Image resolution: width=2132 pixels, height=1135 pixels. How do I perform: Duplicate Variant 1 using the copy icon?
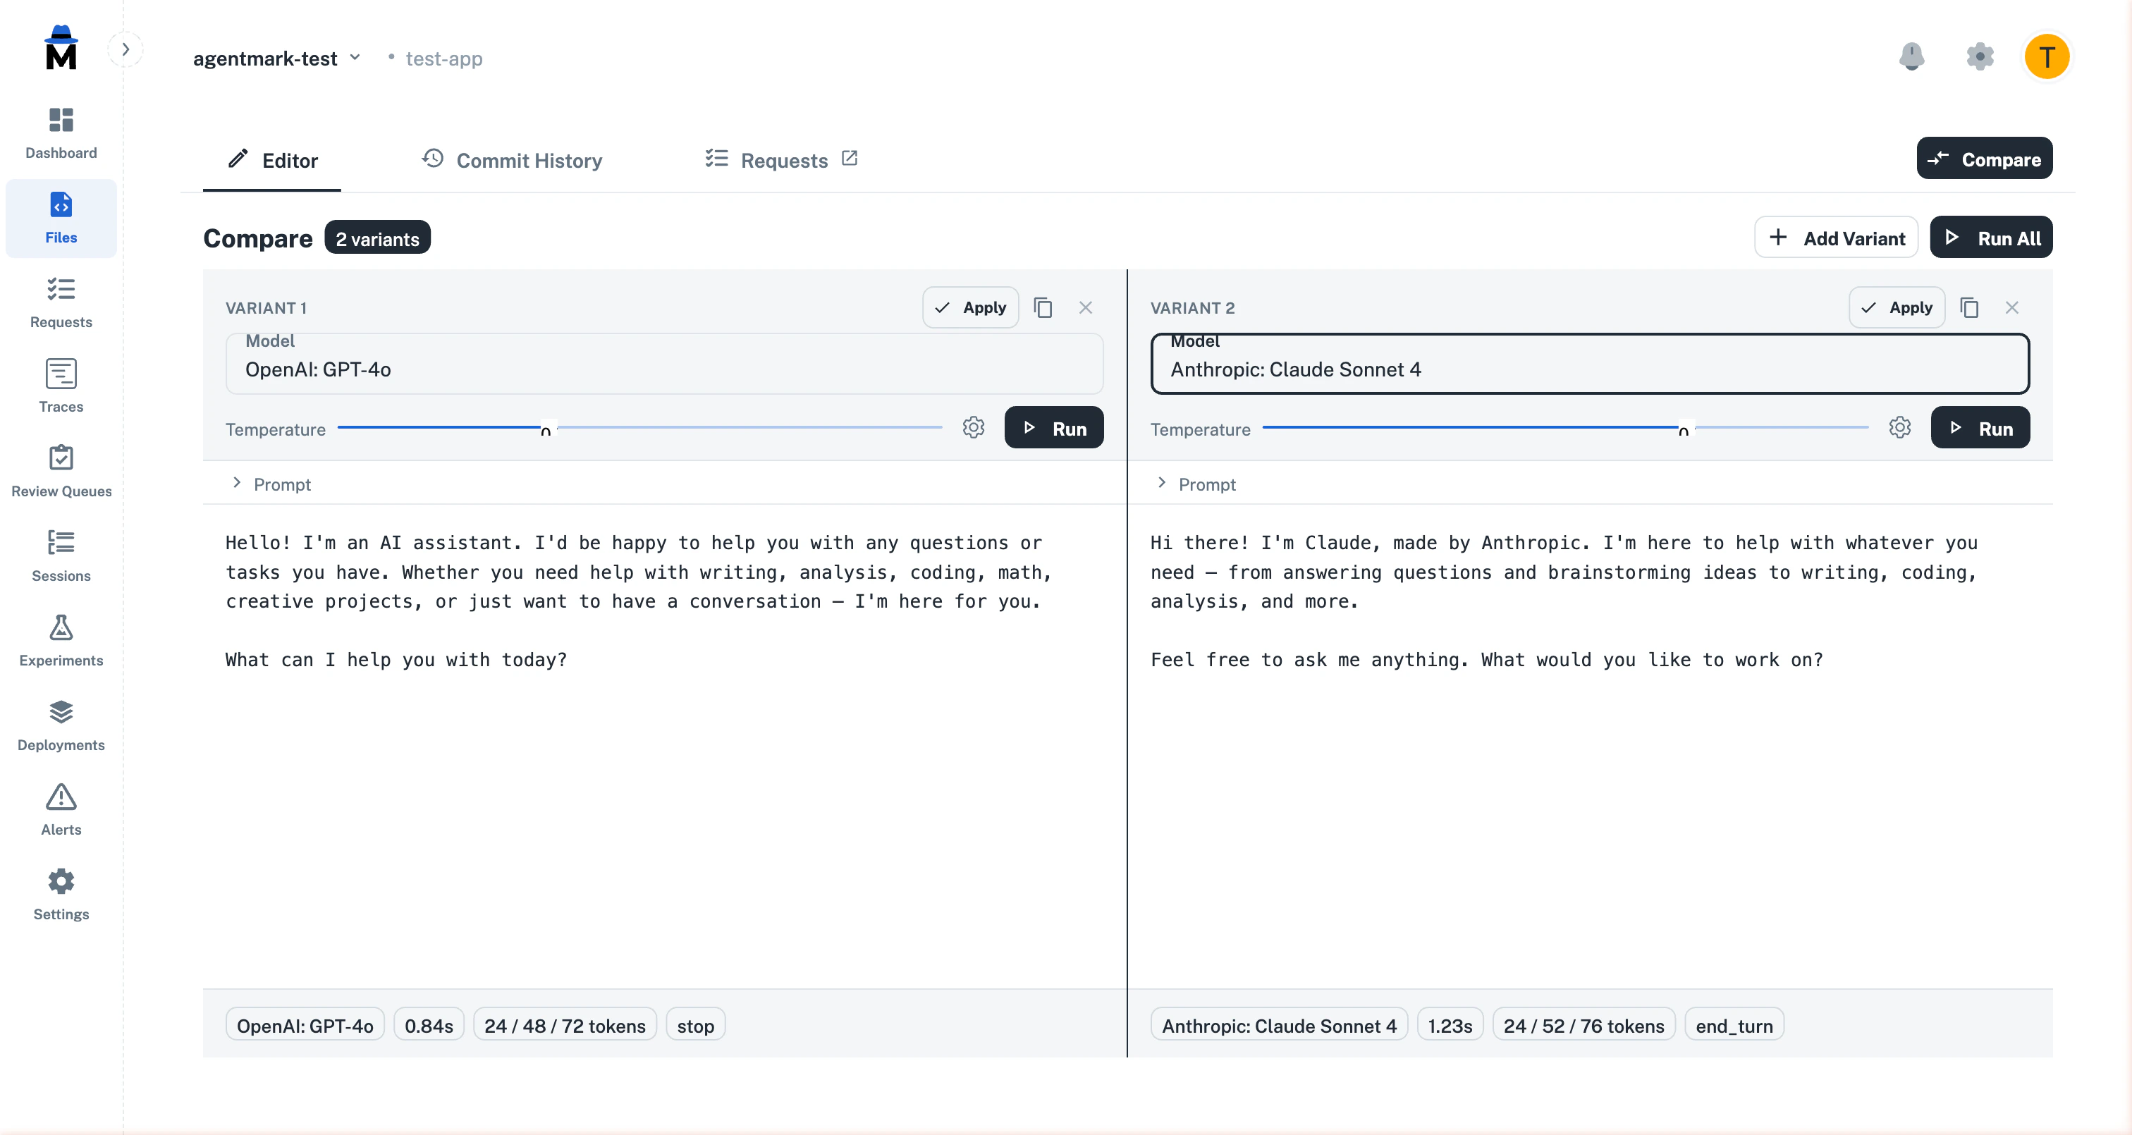coord(1043,307)
